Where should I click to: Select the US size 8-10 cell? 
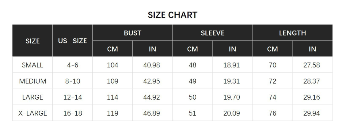pyautogui.click(x=73, y=81)
